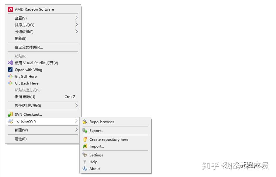Screen dimensions: 276x177
Task: Click the Settings wrench icon
Action: 85,155
